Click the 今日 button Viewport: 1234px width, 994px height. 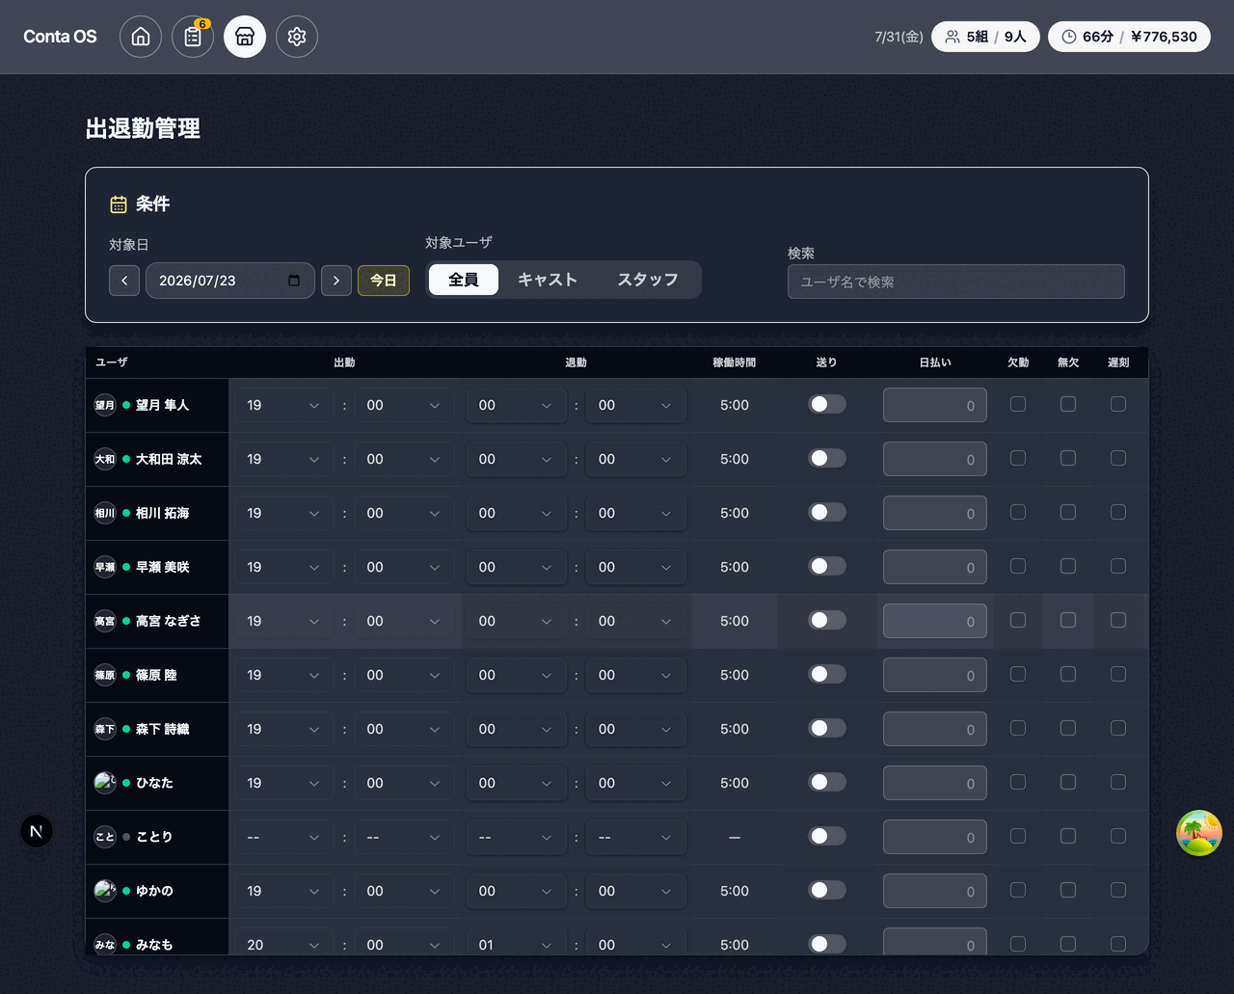[x=384, y=281]
